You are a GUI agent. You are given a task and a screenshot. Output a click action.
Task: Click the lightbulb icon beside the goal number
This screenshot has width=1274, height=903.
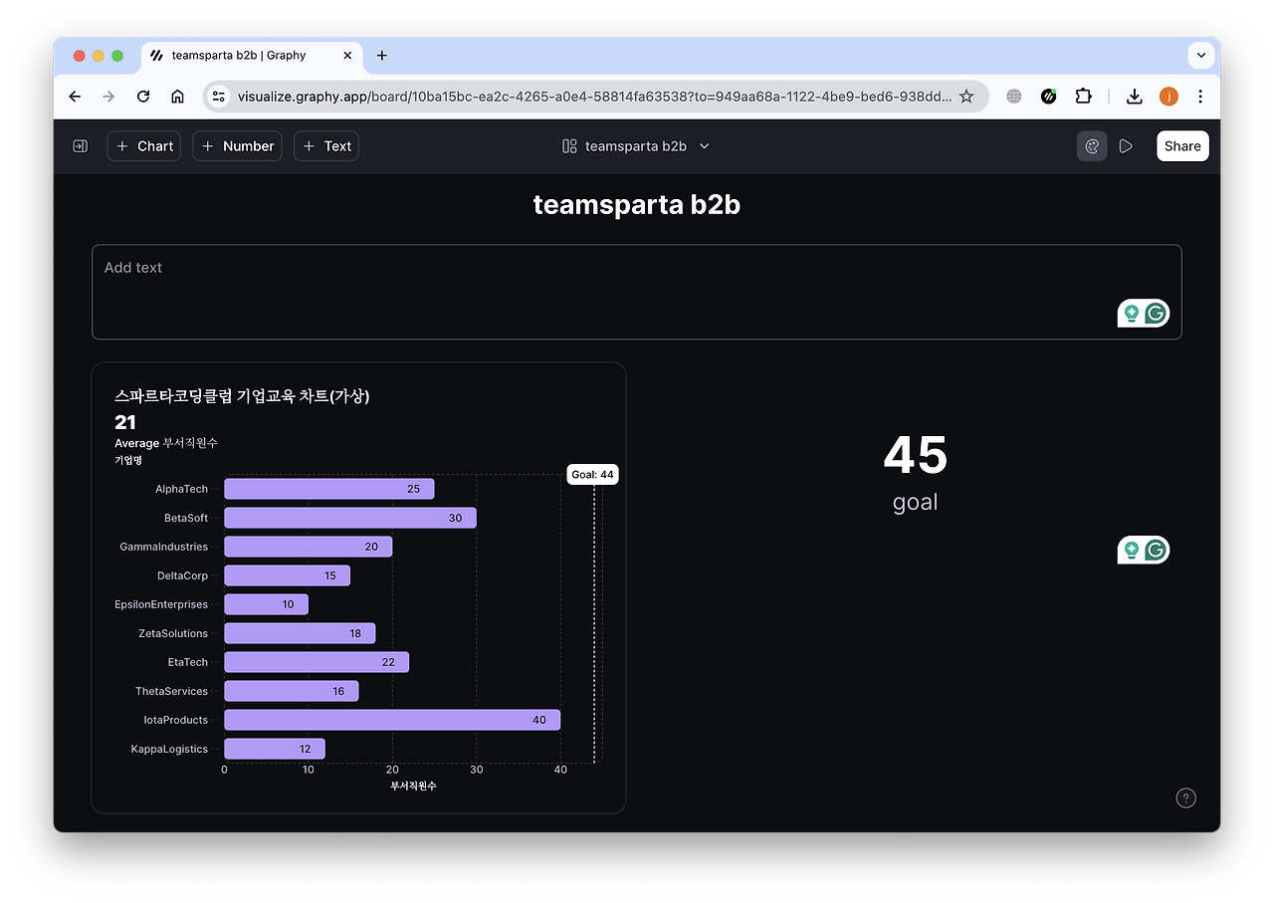(x=1132, y=550)
